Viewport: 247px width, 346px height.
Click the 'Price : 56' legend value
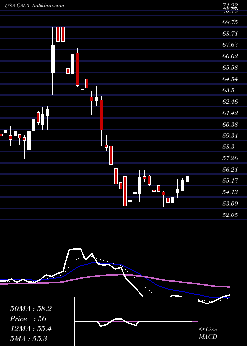tap(28, 319)
